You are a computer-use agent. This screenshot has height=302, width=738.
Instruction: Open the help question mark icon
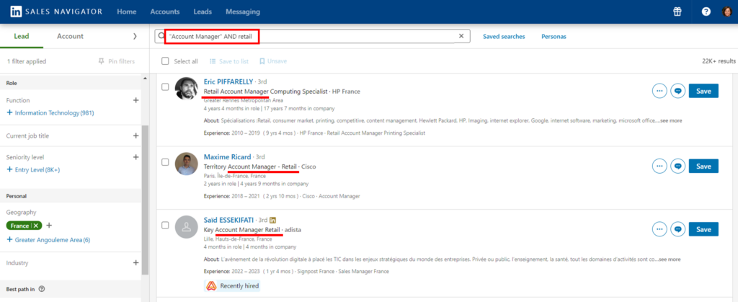pos(706,12)
